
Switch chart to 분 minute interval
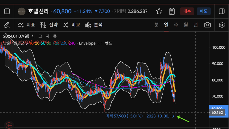coord(156,25)
